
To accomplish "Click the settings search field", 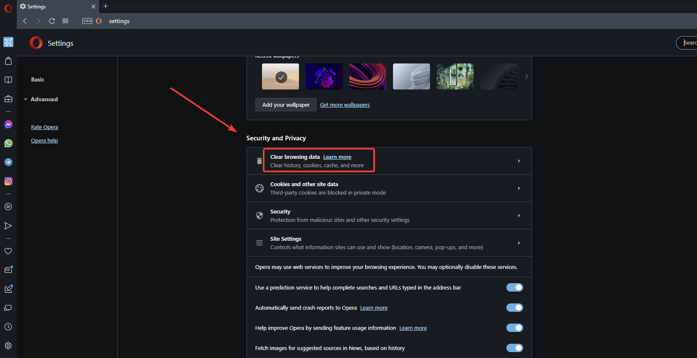I will (687, 43).
